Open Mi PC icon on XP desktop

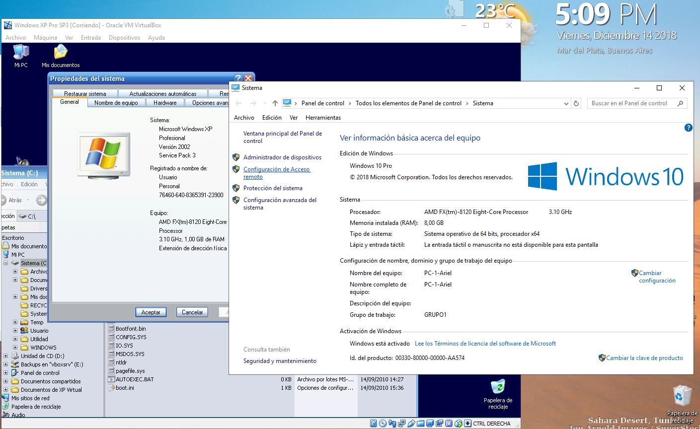point(21,56)
